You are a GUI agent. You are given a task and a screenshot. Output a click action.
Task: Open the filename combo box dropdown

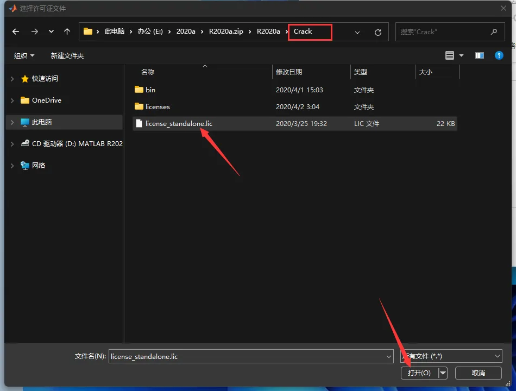[389, 356]
